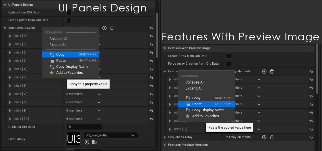The width and height of the screenshot is (322, 151).
Task: Click the '2 Array elements' text
Action: tap(238, 137)
